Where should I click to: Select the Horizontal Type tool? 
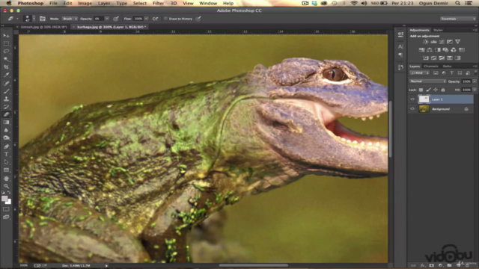click(6, 155)
